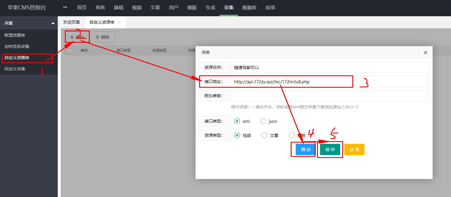Select the xml interface type radio
This screenshot has height=197, width=451.
[x=237, y=121]
